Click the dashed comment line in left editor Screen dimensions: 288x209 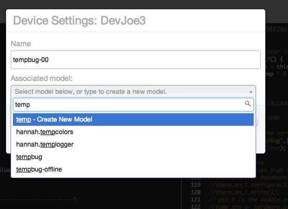(42, 199)
